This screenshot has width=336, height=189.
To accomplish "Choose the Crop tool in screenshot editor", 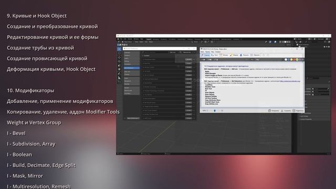I will coord(255,55).
